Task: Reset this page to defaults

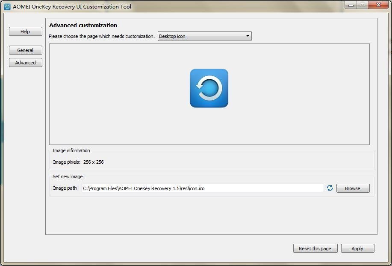Action: (315, 248)
